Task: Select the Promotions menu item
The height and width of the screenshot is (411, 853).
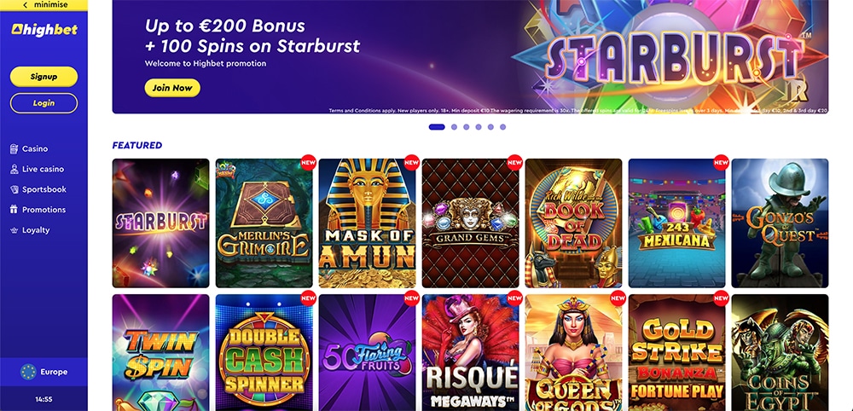Action: [x=38, y=209]
